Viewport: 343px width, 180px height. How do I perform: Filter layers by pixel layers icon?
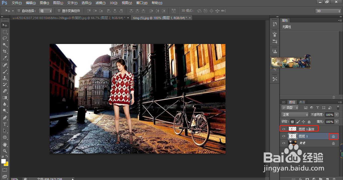(x=306, y=108)
